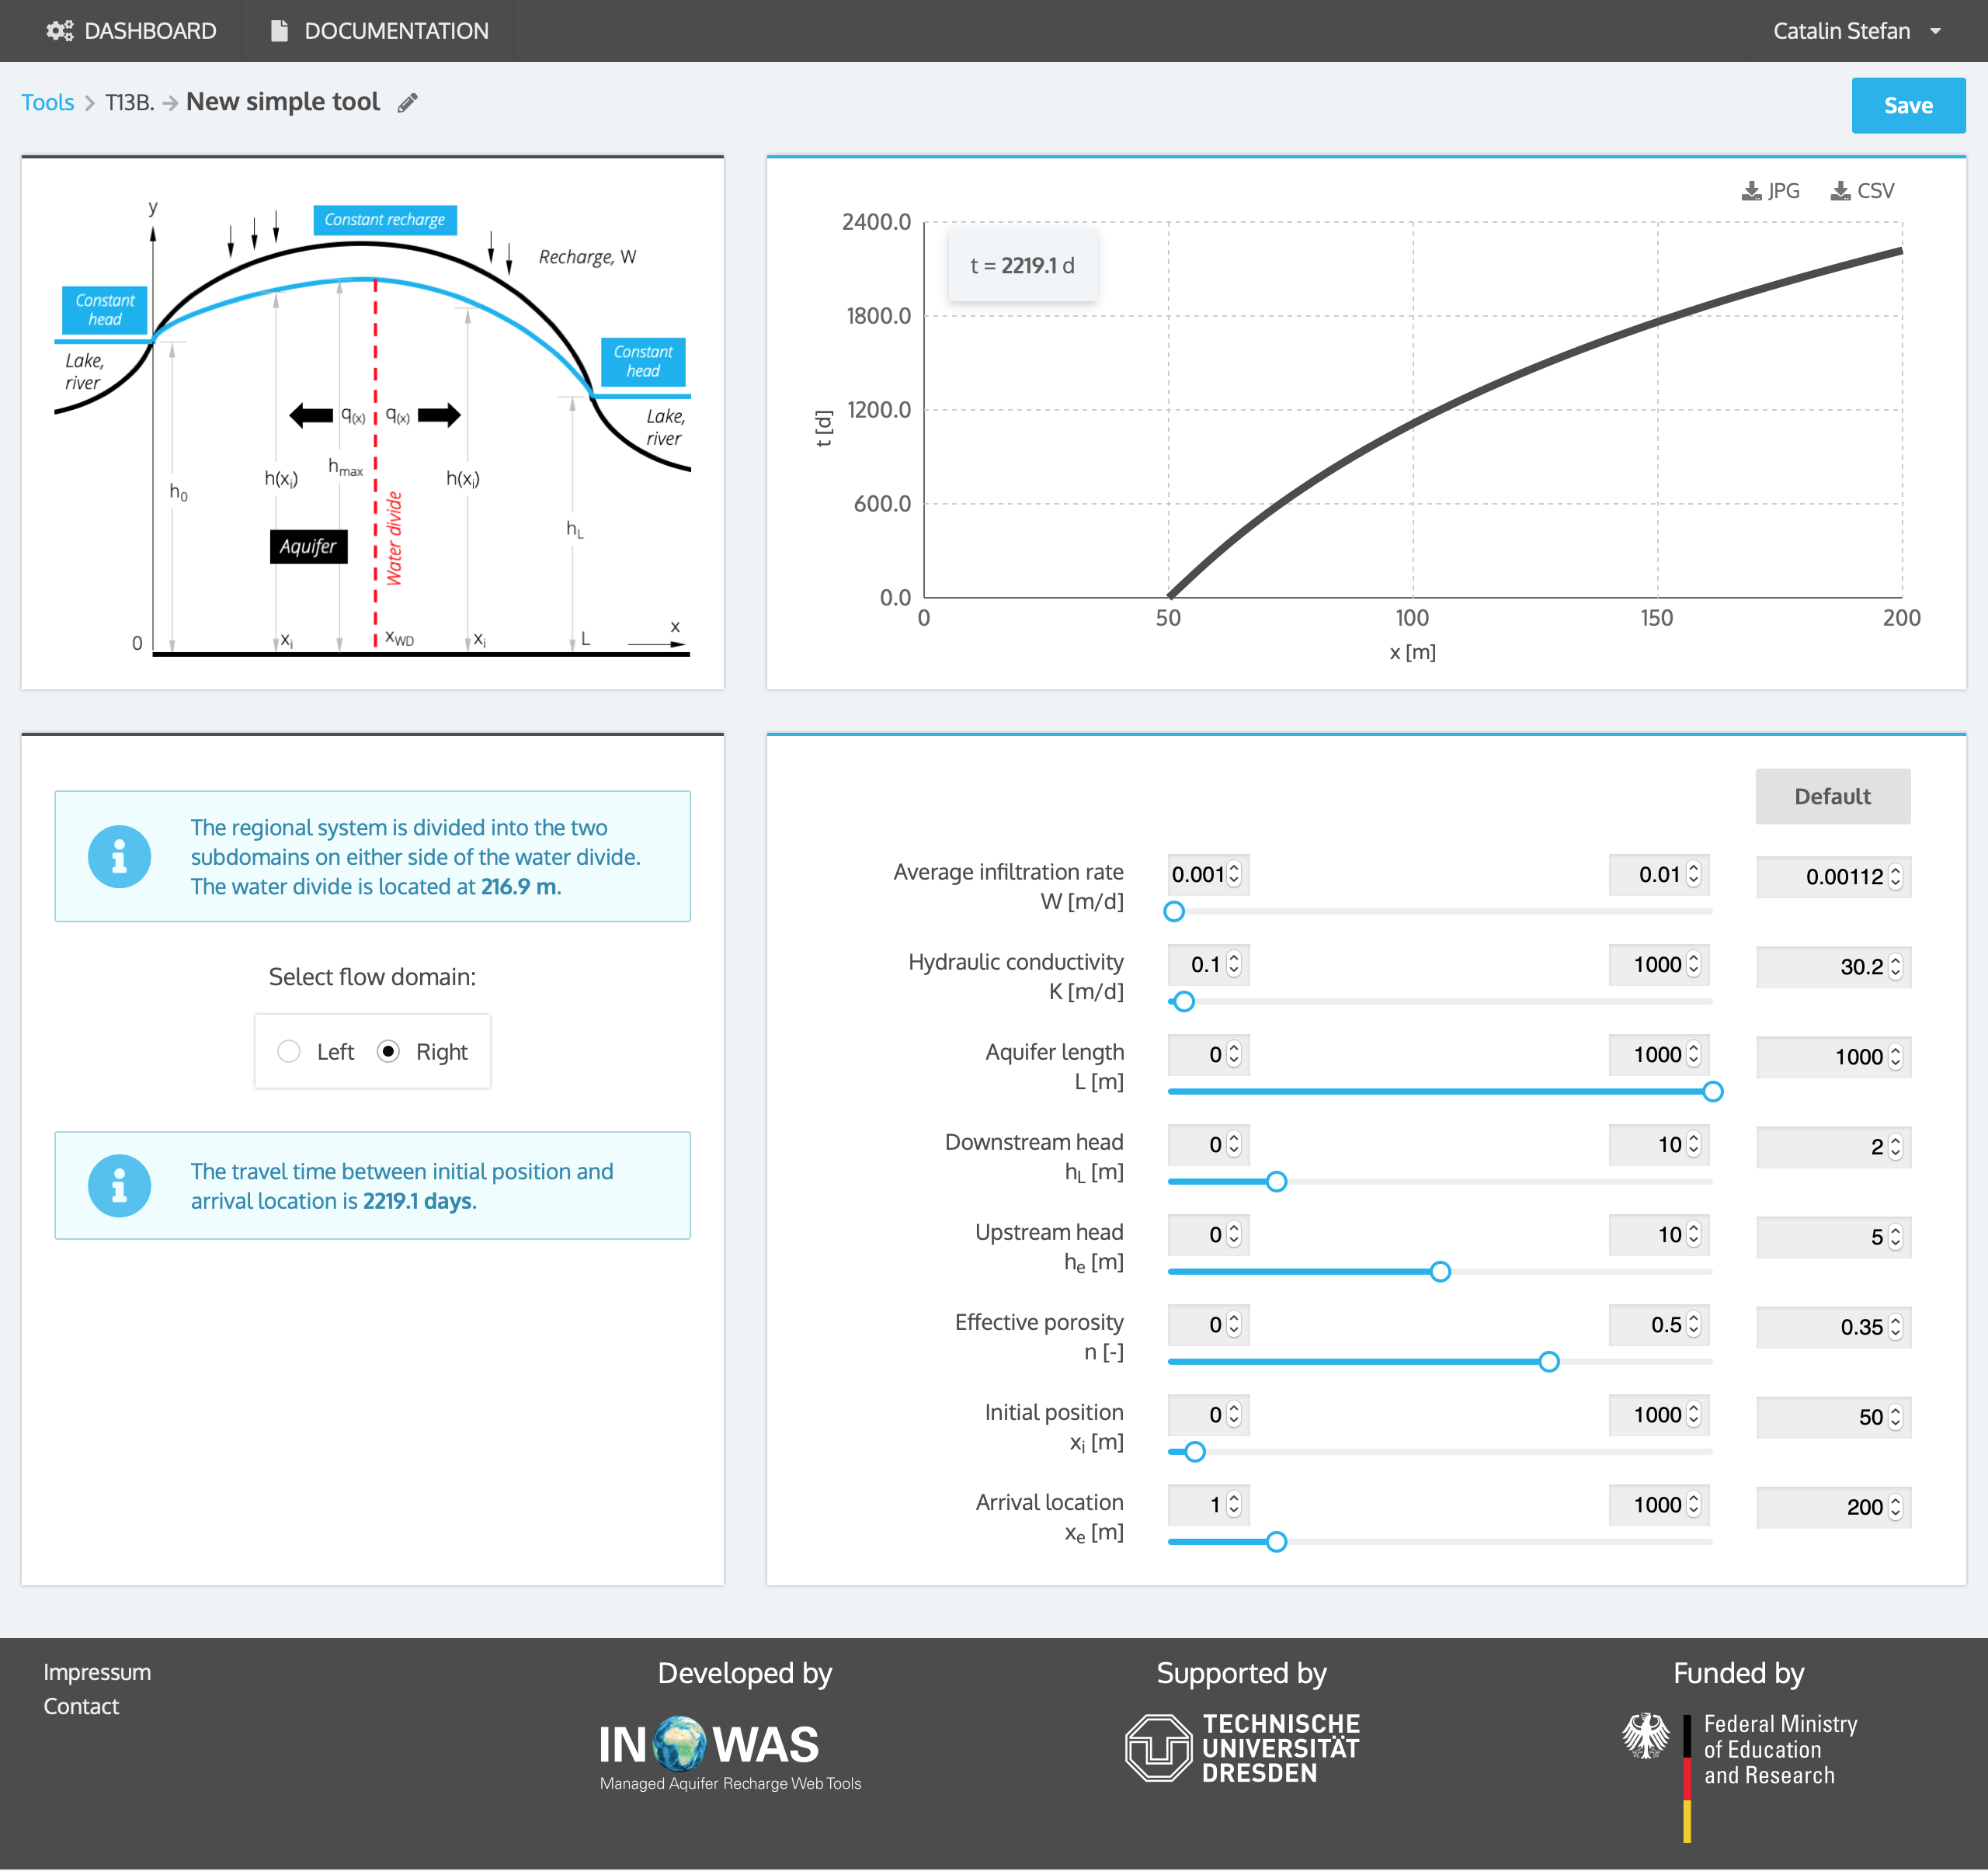The width and height of the screenshot is (1988, 1871).
Task: Select the Left flow domain
Action: 289,1051
